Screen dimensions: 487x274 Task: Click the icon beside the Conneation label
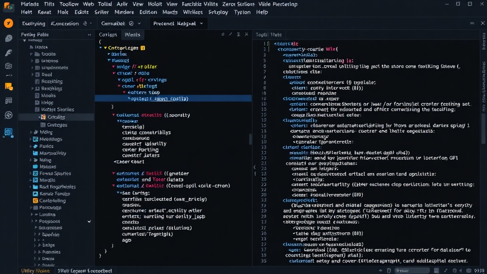[85, 23]
